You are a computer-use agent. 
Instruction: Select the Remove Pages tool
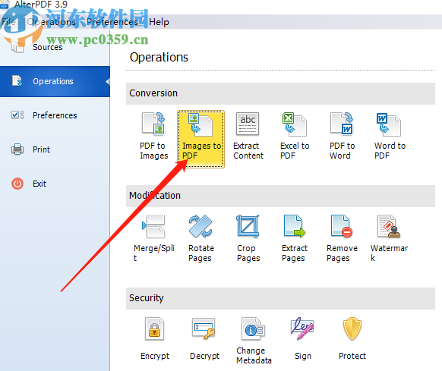point(342,238)
